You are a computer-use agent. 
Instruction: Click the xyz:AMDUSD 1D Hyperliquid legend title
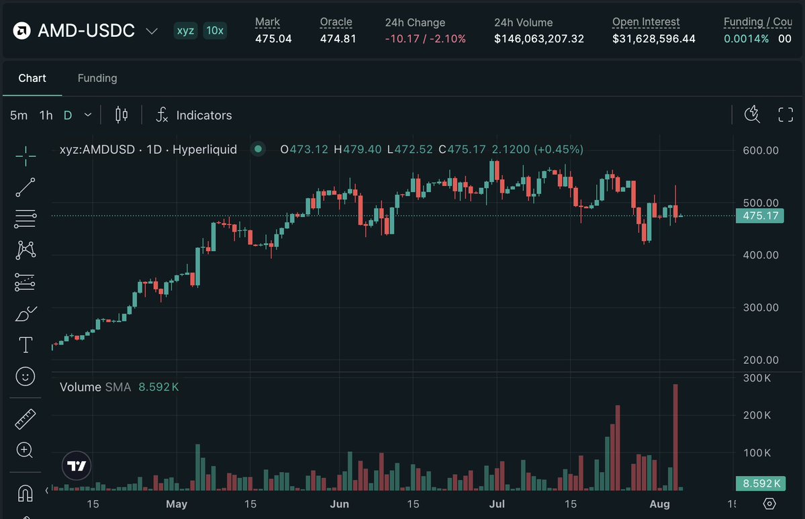tap(148, 149)
